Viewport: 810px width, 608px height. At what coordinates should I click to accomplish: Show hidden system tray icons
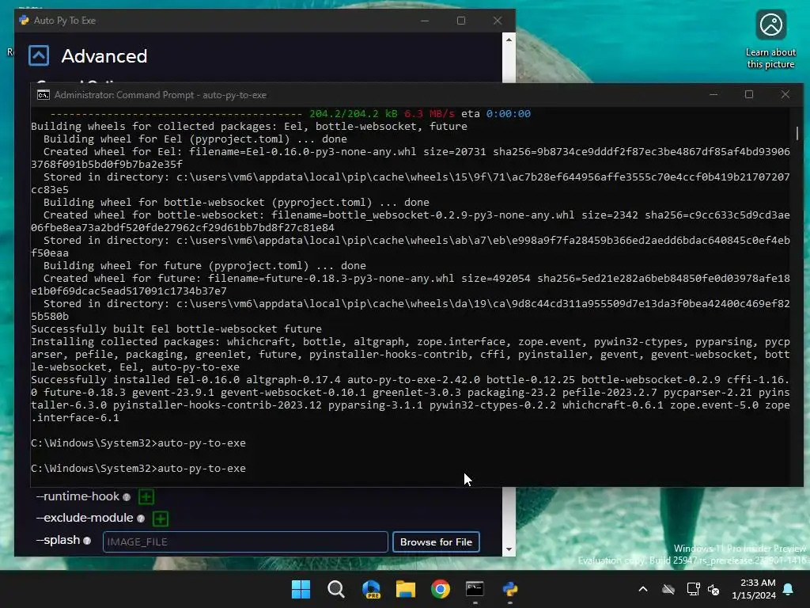pyautogui.click(x=643, y=589)
